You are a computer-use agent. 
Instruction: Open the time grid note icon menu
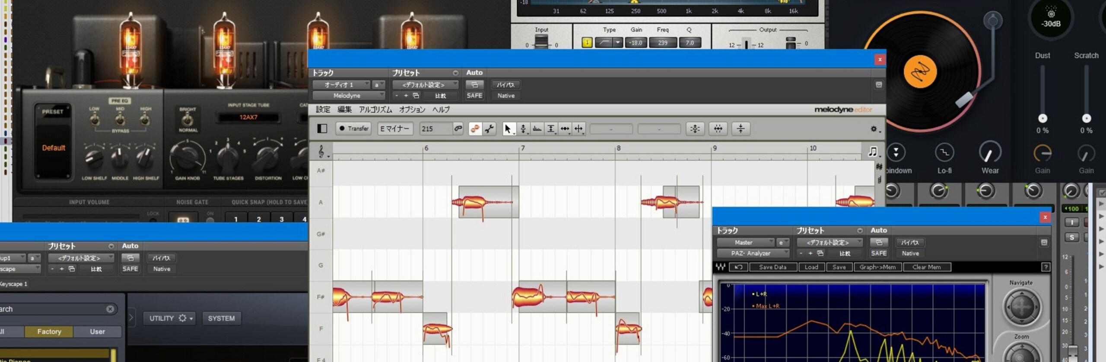pos(873,151)
